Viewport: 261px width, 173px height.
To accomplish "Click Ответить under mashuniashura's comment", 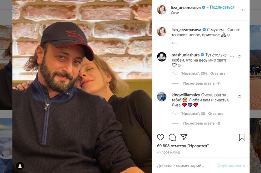I will (x=218, y=74).
